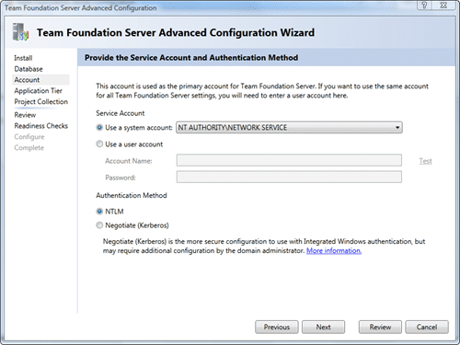Click the Test account link
Screen dimensions: 460x345
pos(425,161)
